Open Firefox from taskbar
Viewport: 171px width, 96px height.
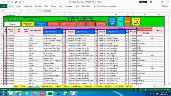[x=34, y=94]
